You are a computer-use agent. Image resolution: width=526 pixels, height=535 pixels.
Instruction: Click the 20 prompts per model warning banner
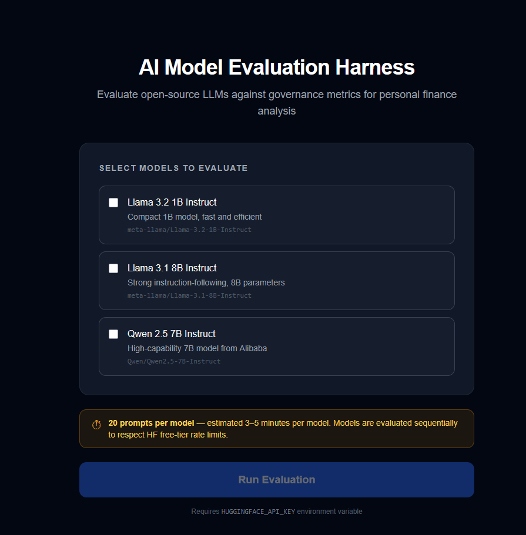(x=276, y=428)
